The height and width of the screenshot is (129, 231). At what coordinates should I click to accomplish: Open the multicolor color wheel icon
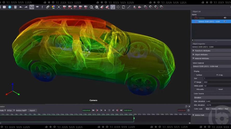53,7
